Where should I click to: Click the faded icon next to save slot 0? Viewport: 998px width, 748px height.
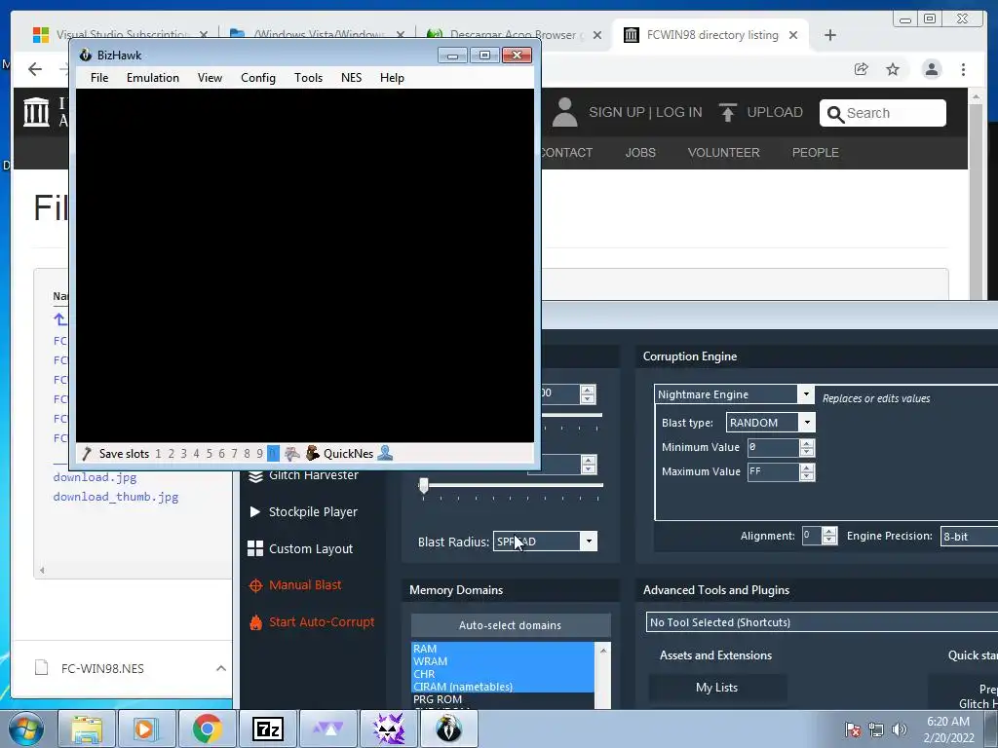point(292,454)
